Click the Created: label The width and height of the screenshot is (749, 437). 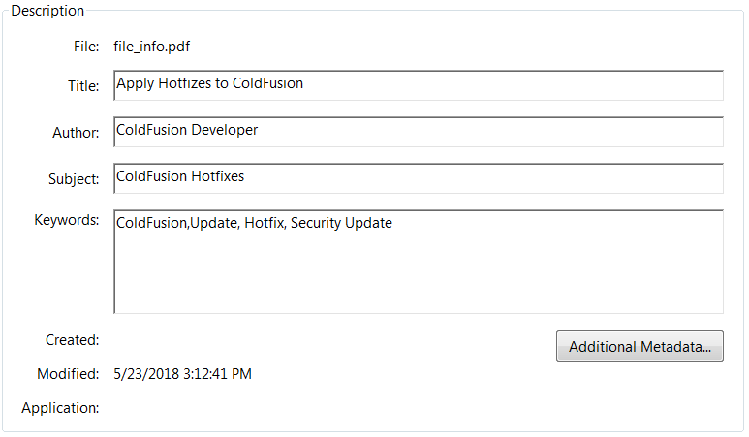pos(72,340)
